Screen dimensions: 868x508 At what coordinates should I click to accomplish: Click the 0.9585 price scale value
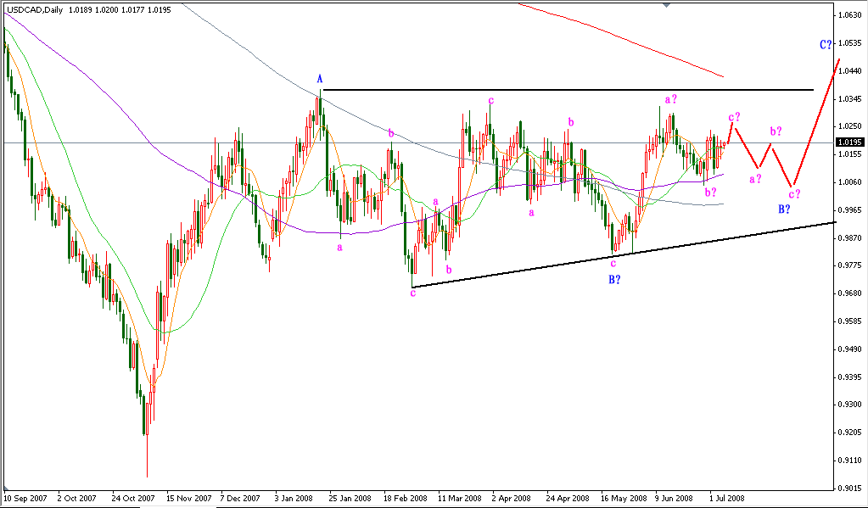pyautogui.click(x=849, y=321)
